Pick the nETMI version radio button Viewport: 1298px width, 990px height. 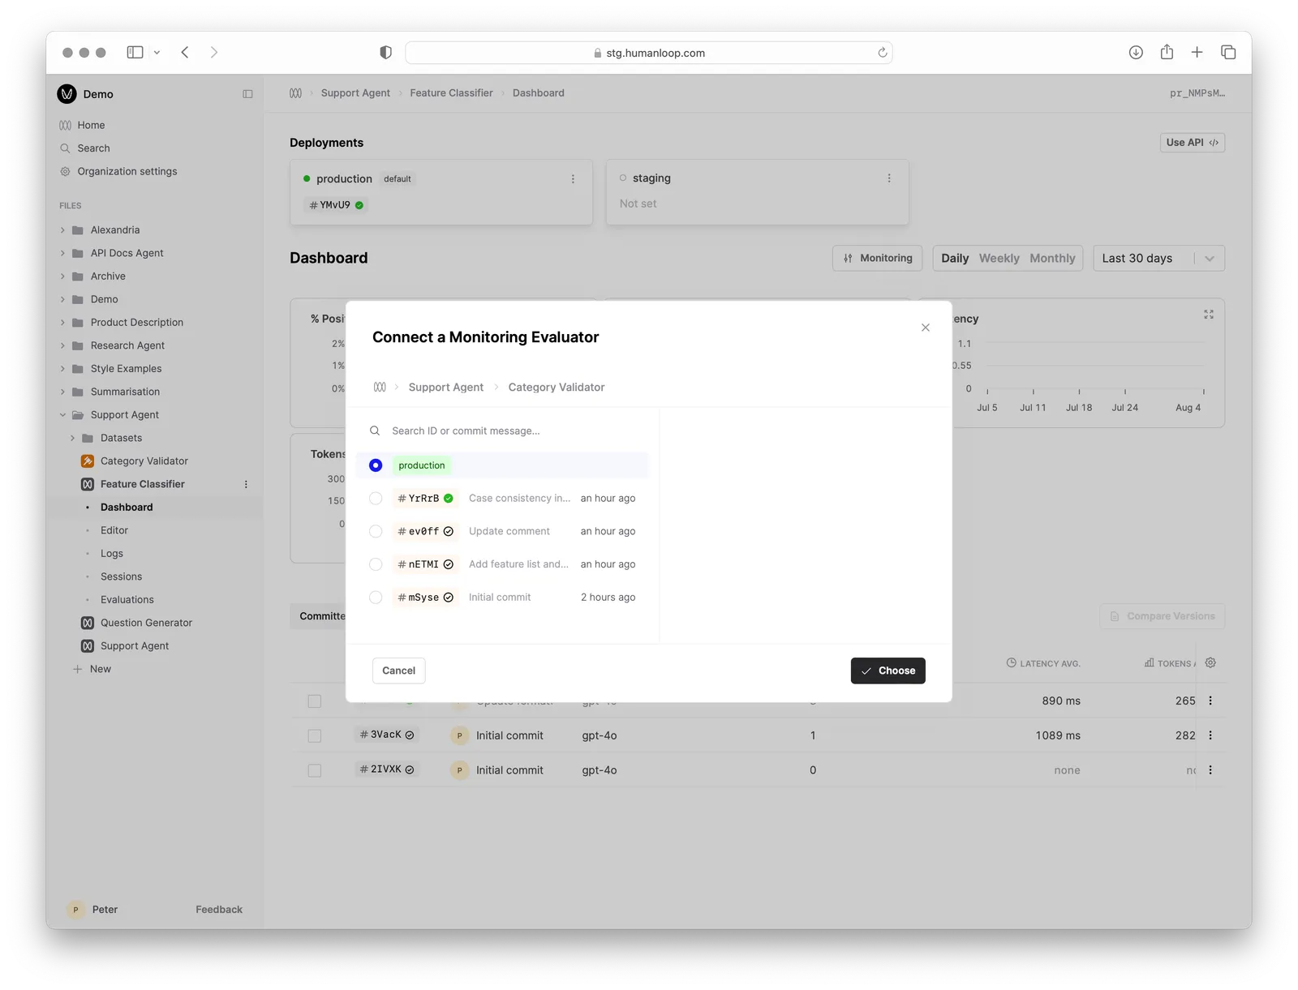[x=376, y=564]
